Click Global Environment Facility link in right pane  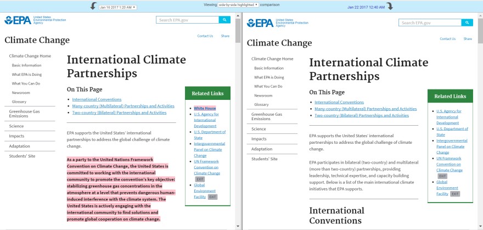click(x=447, y=188)
